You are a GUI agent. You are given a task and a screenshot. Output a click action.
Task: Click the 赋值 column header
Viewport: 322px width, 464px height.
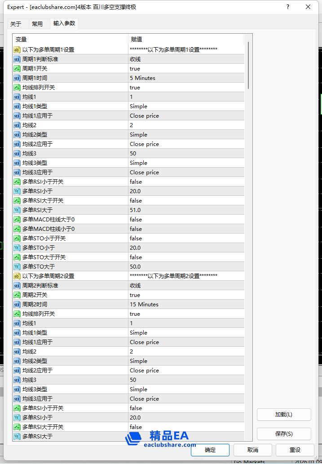186,40
